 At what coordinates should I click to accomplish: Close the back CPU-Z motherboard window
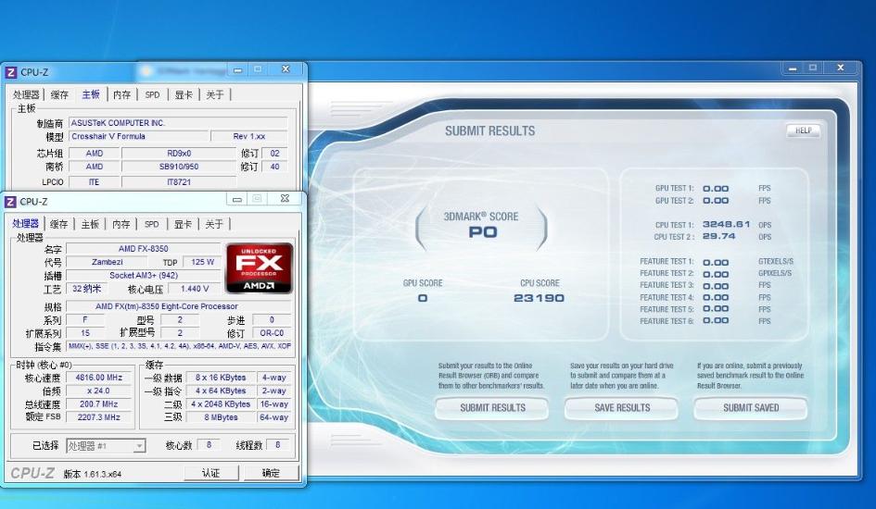(x=286, y=69)
